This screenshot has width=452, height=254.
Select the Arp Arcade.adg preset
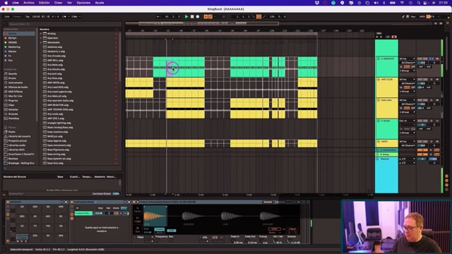56,56
